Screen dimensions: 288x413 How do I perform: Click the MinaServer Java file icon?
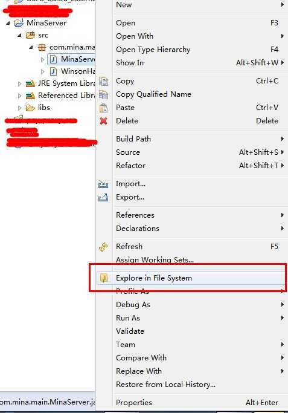(53, 59)
